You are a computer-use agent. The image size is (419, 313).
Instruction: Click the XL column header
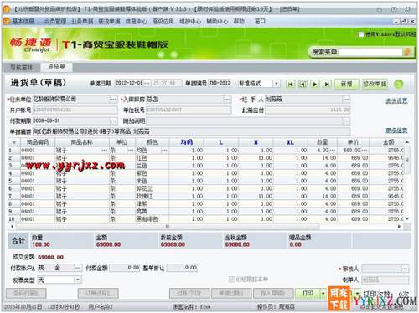point(291,142)
